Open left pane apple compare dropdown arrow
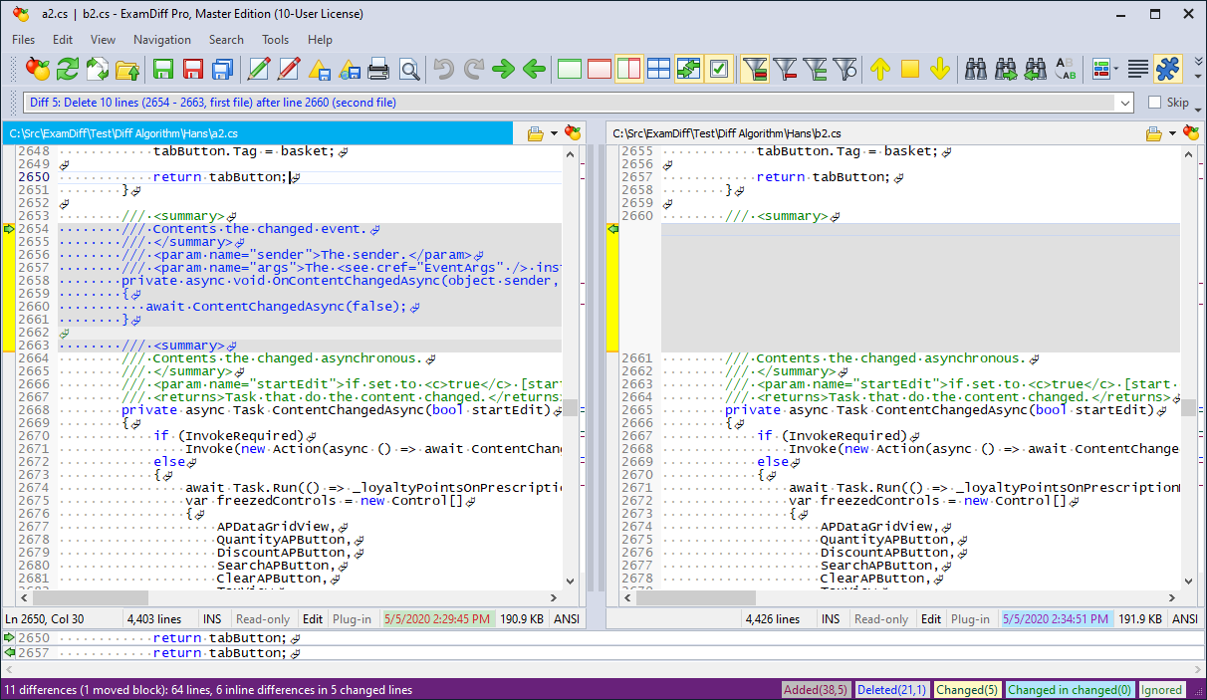The image size is (1207, 700). pyautogui.click(x=553, y=132)
